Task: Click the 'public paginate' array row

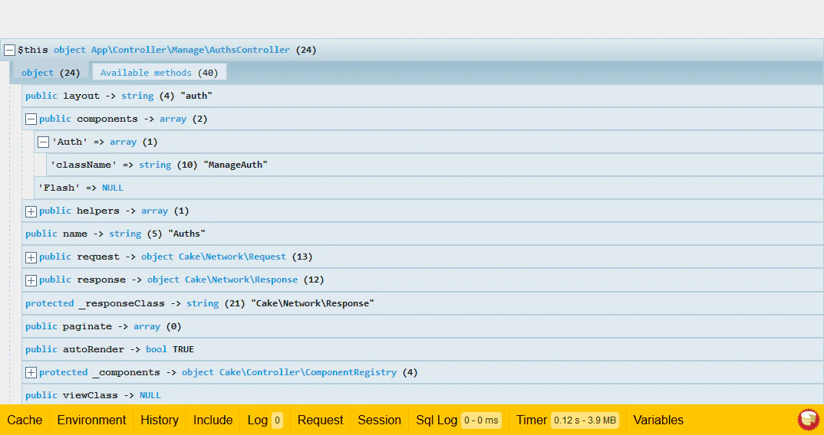Action: pyautogui.click(x=423, y=326)
